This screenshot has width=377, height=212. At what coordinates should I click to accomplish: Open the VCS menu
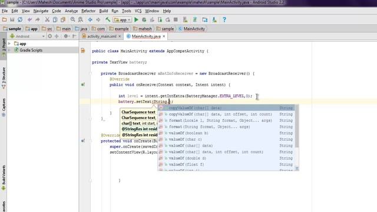138,11
